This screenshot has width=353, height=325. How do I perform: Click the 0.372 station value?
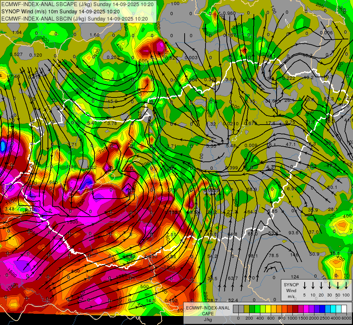click(211, 79)
